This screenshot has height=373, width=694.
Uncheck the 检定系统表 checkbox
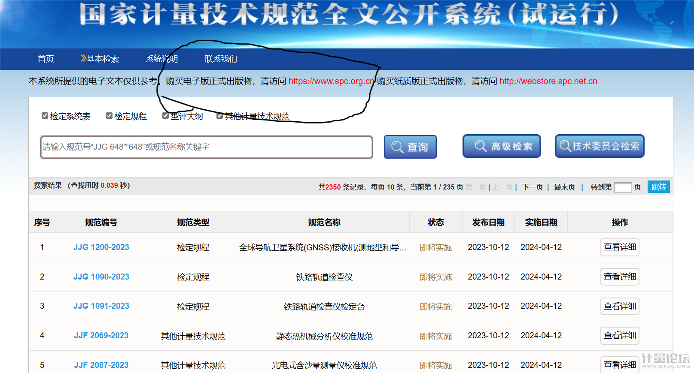(x=45, y=116)
